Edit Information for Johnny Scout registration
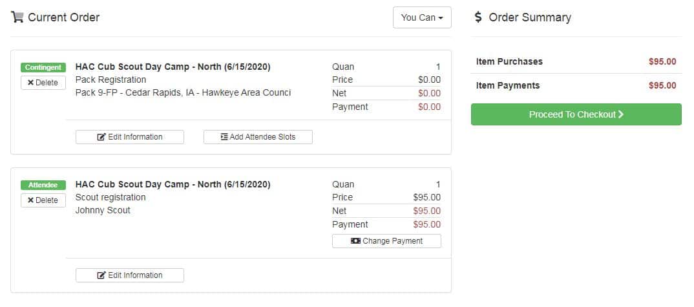This screenshot has width=694, height=307. (x=130, y=275)
